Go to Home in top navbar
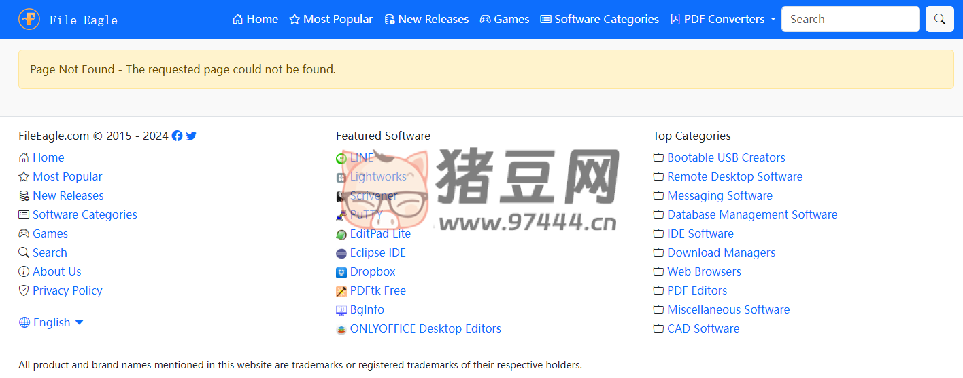The width and height of the screenshot is (963, 378). pos(255,19)
